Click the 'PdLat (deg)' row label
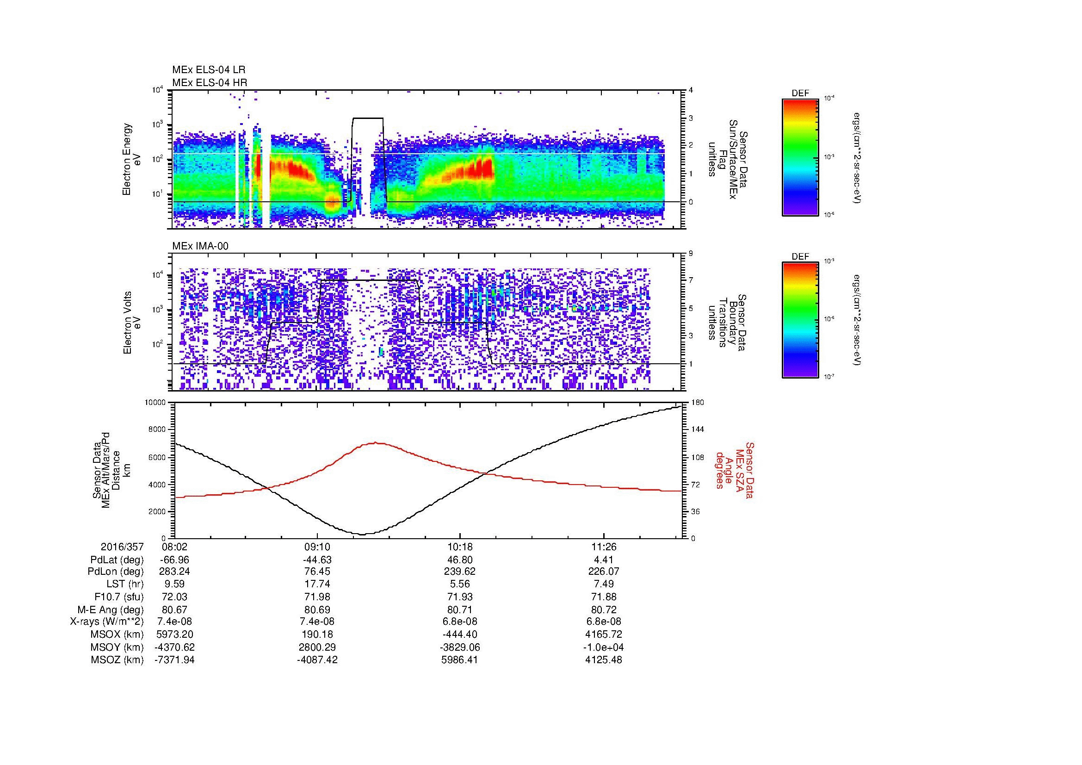This screenshot has height=765, width=1082. [117, 560]
